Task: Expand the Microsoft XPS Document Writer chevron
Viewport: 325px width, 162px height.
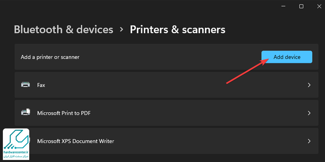Action: (x=309, y=141)
